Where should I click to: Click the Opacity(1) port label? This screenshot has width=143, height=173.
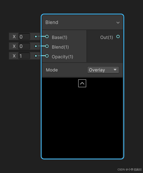pyautogui.click(x=62, y=57)
